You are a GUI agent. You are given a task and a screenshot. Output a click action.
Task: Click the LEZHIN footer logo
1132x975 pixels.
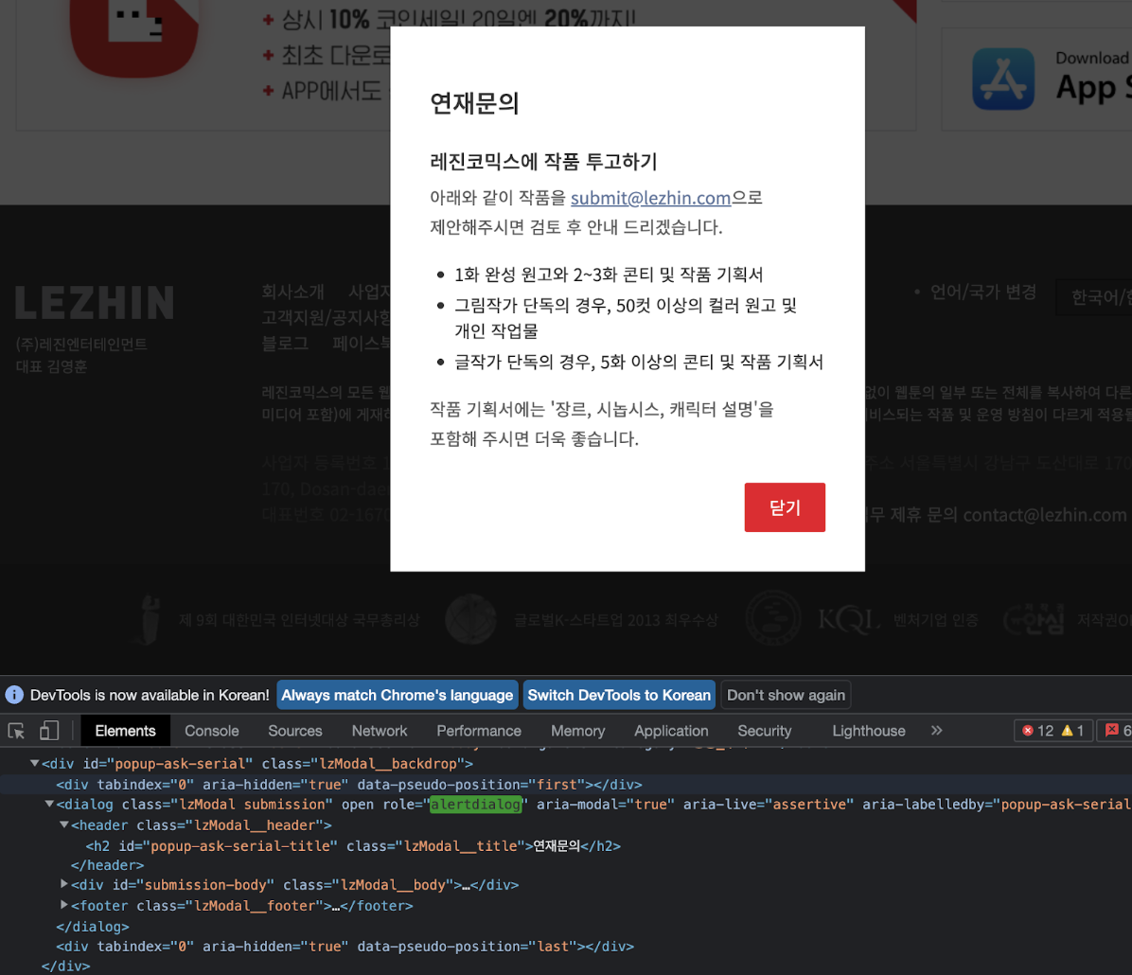[95, 303]
